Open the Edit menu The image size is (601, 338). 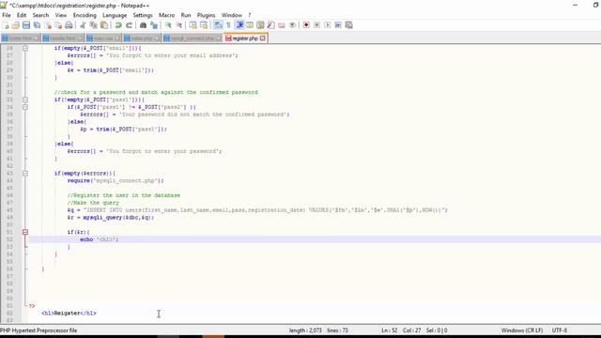tap(22, 15)
